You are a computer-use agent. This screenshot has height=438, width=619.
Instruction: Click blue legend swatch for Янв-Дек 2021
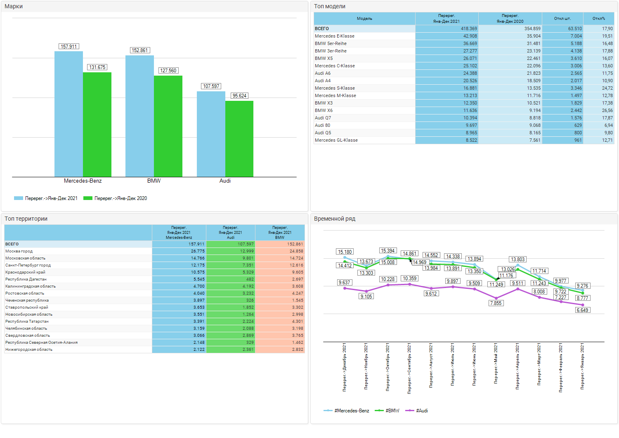pos(19,198)
